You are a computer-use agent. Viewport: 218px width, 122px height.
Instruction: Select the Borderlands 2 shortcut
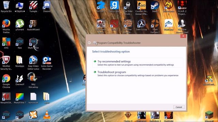pos(169,8)
